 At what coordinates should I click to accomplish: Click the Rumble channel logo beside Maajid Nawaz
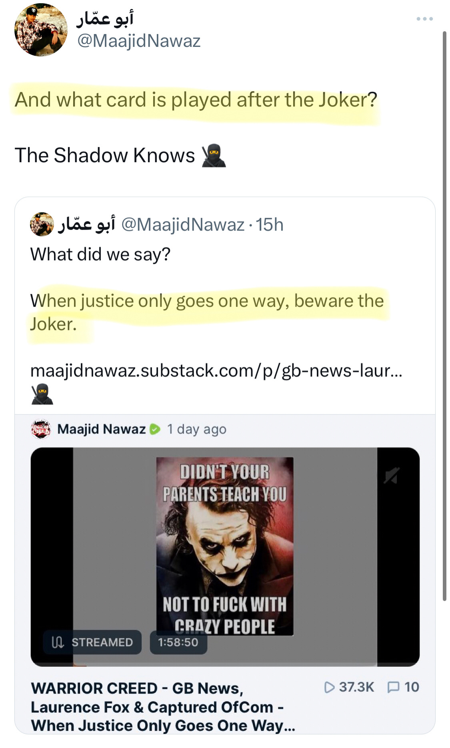[x=41, y=429]
